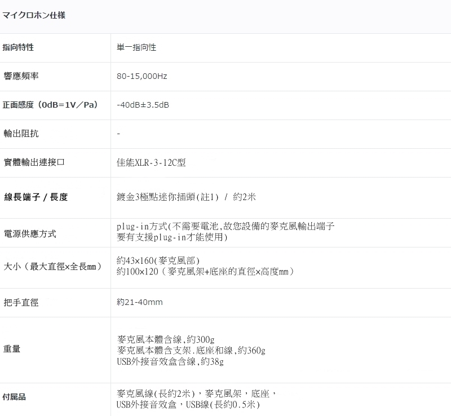Click the 實體輸出連接口 row label

34,162
